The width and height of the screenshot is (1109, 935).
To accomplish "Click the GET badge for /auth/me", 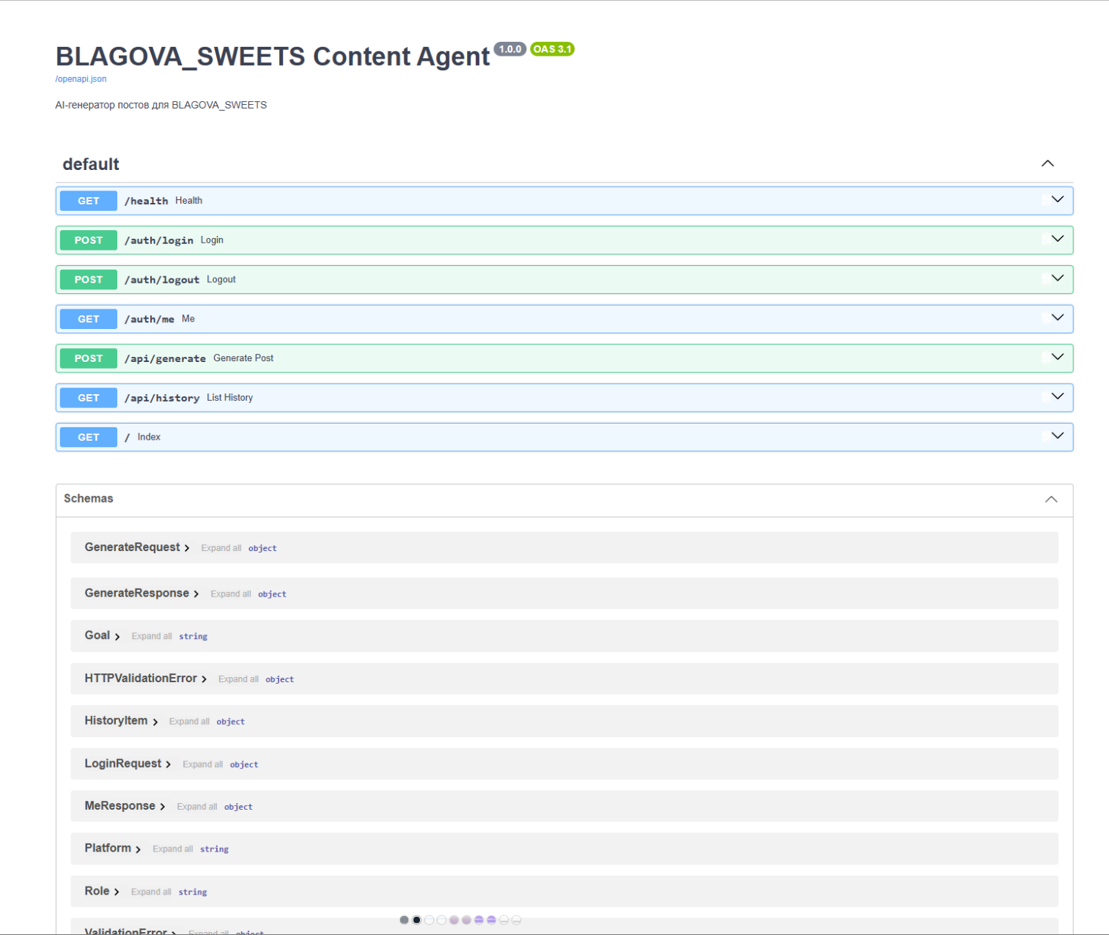I will [89, 319].
